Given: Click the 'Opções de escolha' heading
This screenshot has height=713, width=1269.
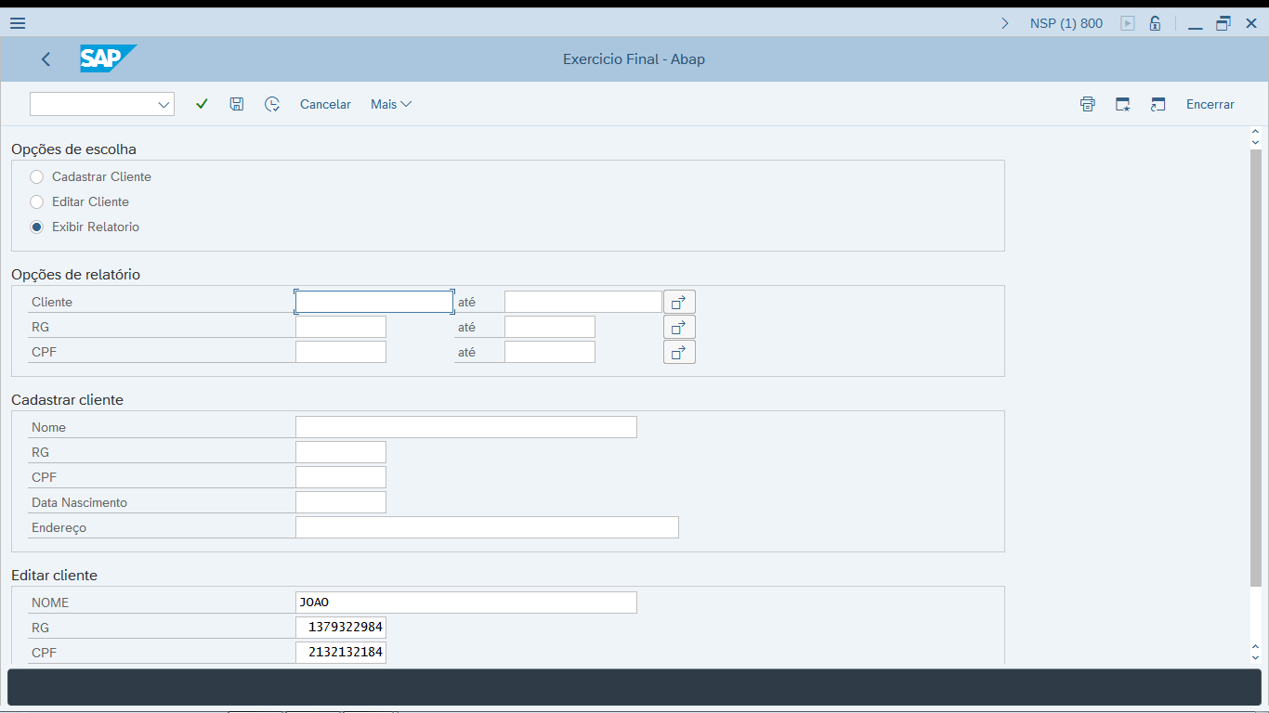Looking at the screenshot, I should (x=73, y=149).
